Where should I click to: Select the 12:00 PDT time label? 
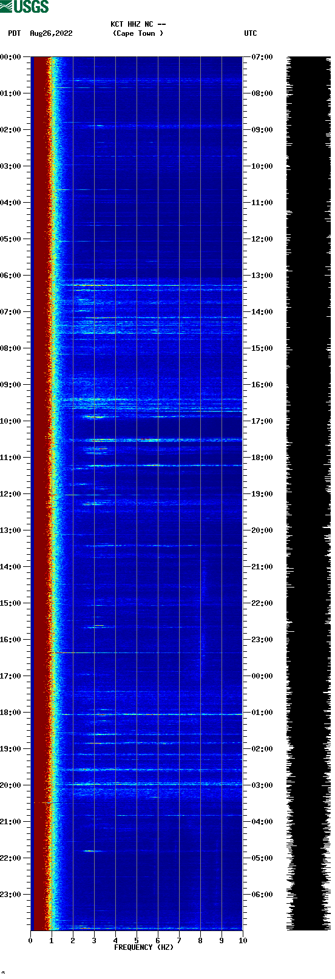click(10, 494)
